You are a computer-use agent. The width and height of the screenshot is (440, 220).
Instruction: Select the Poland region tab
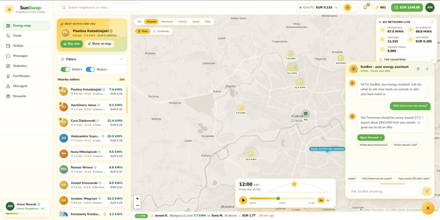pyautogui.click(x=151, y=22)
